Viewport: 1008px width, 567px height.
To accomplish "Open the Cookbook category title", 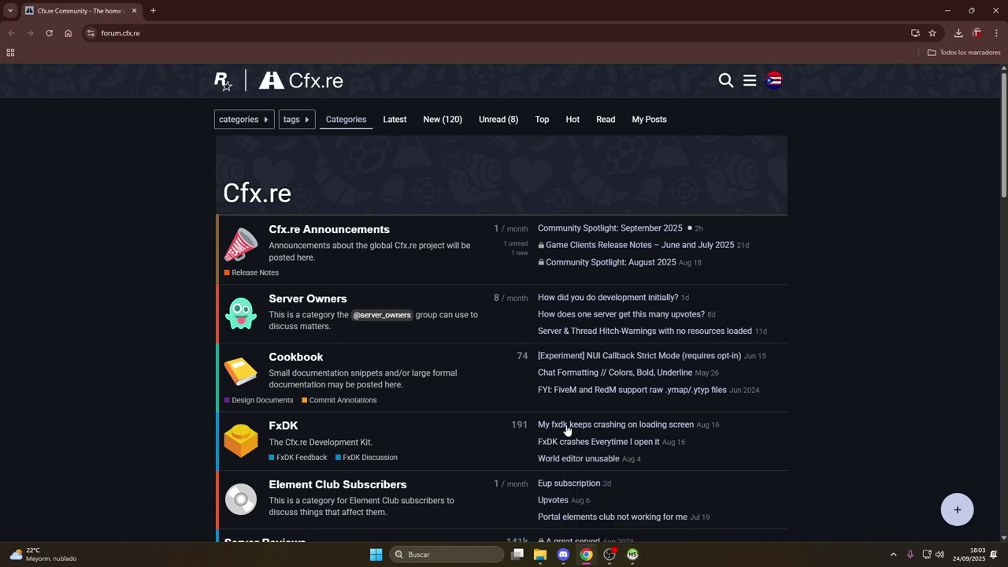I will (296, 357).
